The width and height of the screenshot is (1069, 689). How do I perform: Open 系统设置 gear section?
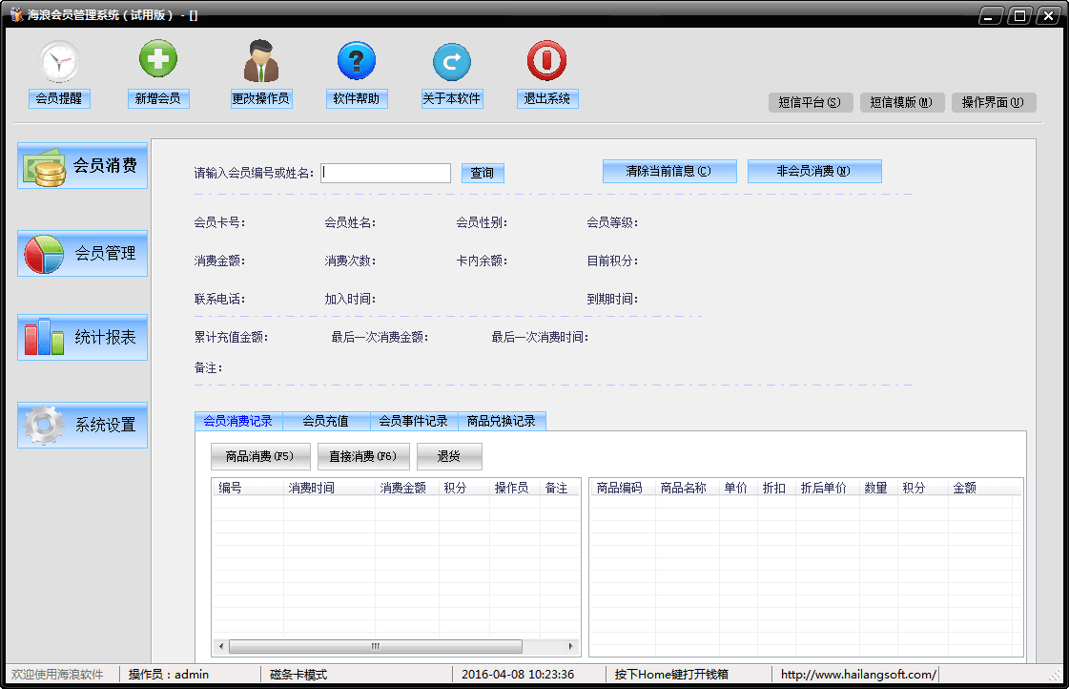(x=83, y=426)
